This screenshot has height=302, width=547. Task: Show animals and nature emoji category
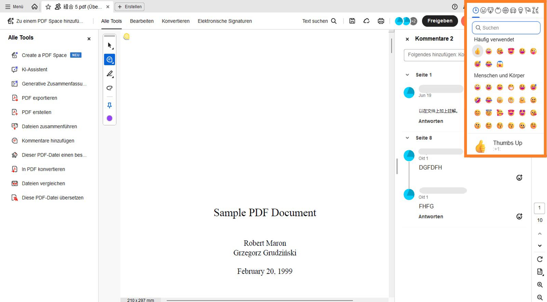point(491,10)
